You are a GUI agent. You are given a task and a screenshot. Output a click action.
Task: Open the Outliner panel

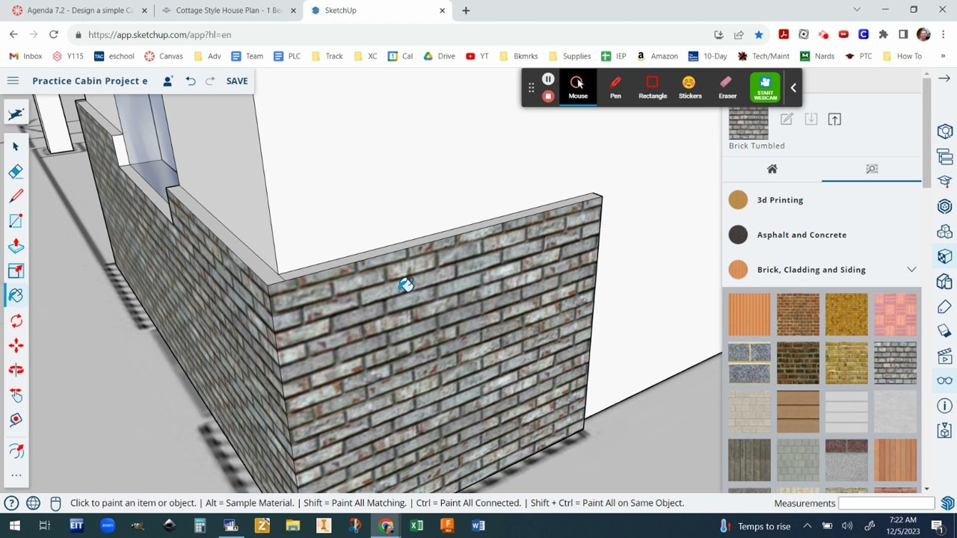944,157
